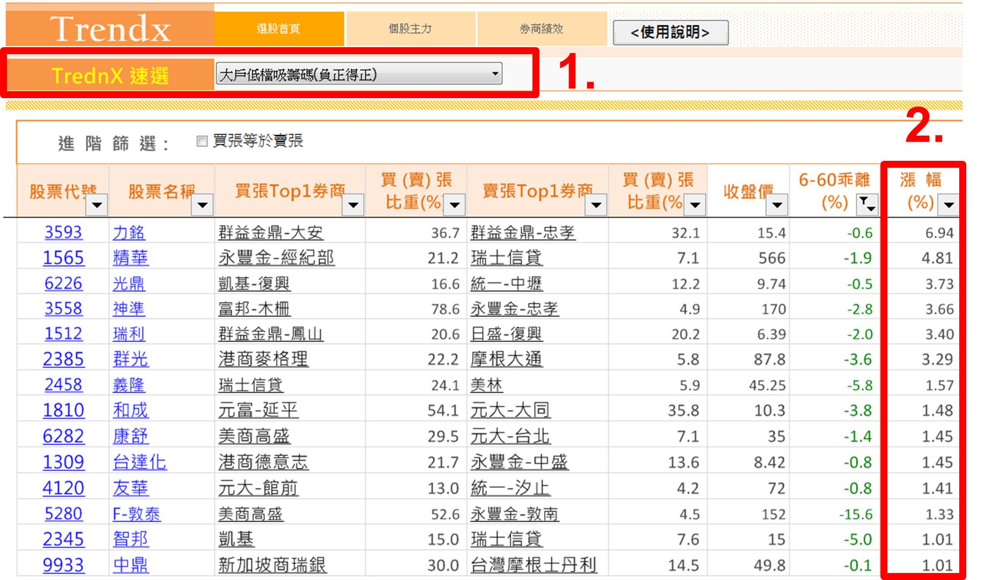Open filter arrow on 股票名稱 column

click(x=202, y=205)
